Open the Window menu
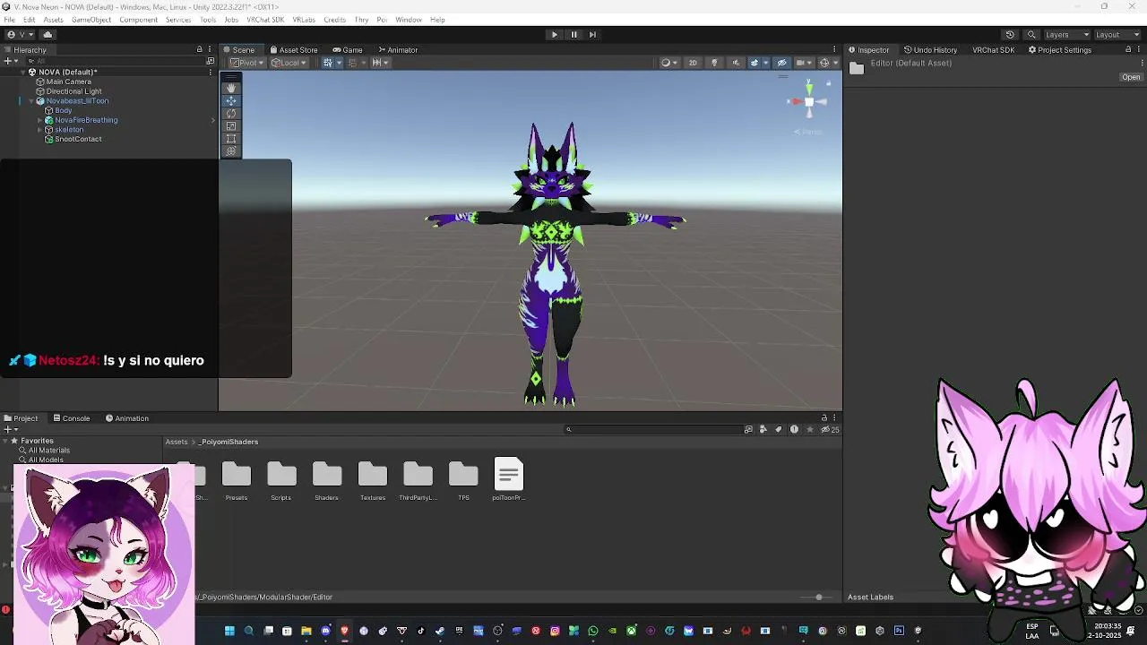The height and width of the screenshot is (645, 1147). [x=409, y=20]
